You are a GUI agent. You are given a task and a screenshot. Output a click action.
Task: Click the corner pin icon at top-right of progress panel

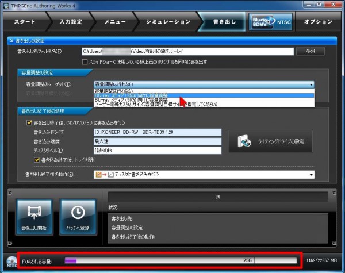point(334,193)
